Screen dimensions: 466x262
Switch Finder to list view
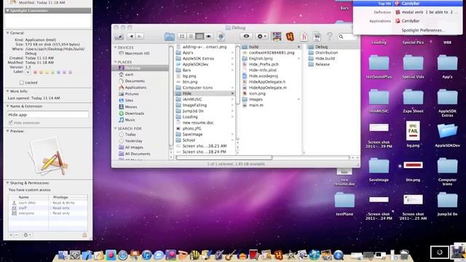(191, 36)
